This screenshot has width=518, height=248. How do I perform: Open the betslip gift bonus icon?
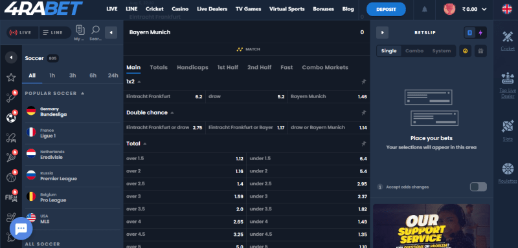click(x=480, y=51)
